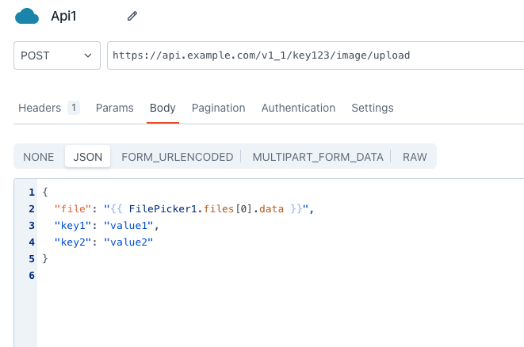
Task: Choose the RAW body type
Action: pos(415,157)
